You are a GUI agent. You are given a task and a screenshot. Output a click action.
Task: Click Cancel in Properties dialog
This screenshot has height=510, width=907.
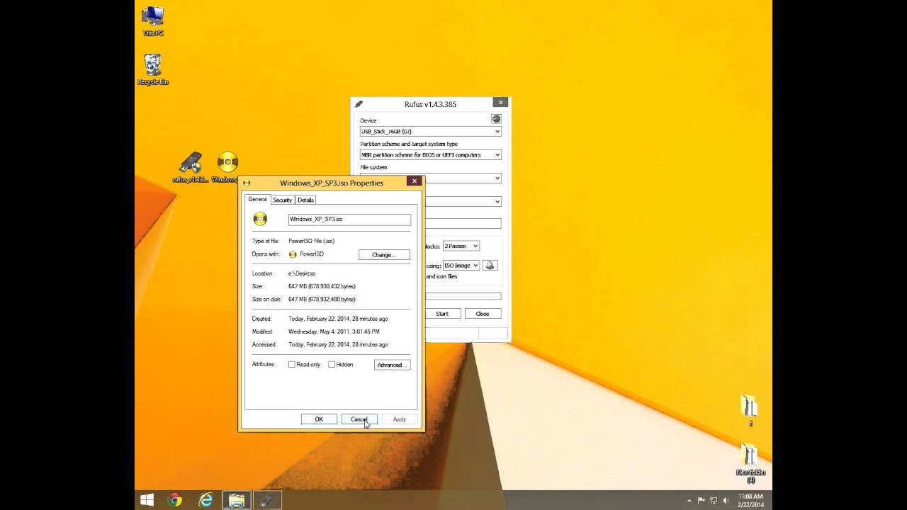pyautogui.click(x=359, y=419)
